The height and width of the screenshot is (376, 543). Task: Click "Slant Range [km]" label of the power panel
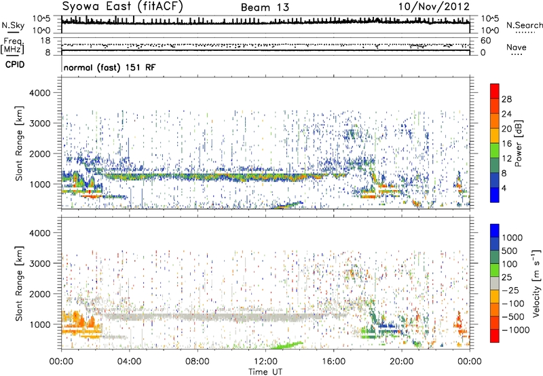(x=19, y=143)
